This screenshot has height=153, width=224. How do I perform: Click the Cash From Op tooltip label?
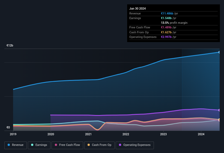click(139, 32)
